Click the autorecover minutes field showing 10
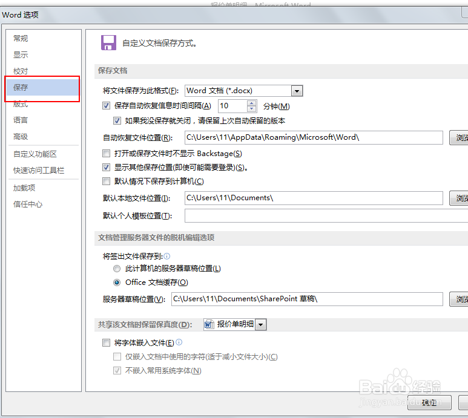This screenshot has width=468, height=418. 233,106
